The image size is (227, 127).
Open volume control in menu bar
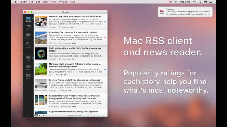[194, 2]
